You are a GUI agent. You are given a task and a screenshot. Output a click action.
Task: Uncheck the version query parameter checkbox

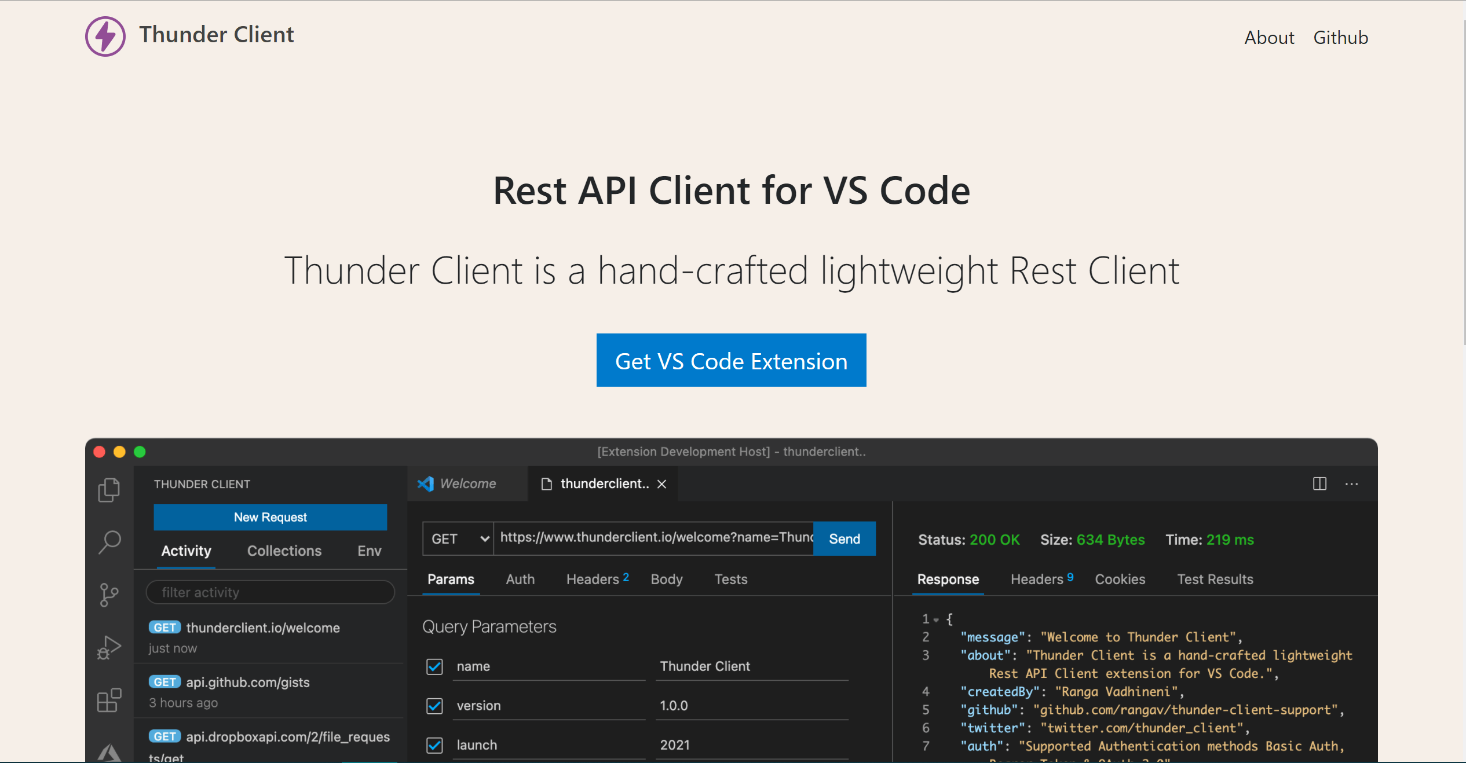click(434, 706)
